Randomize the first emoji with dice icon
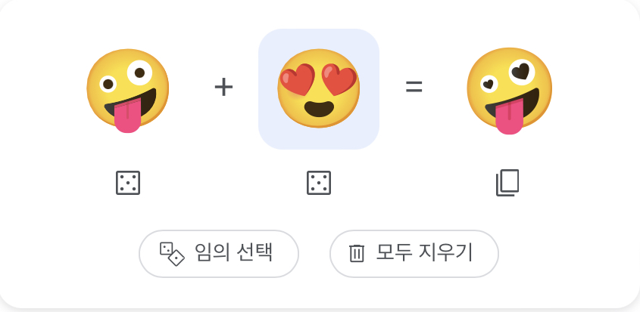The height and width of the screenshot is (312, 640). (x=128, y=183)
